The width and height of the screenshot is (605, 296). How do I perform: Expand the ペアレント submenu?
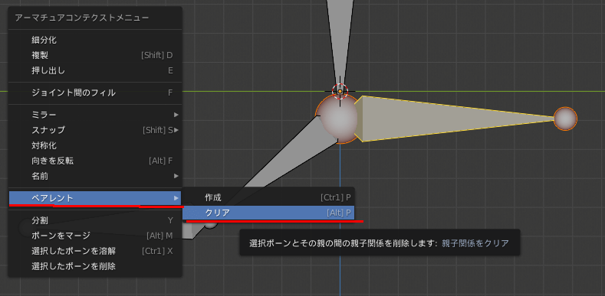95,198
